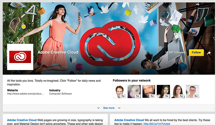Click the large red Creative Cloud banner logo

pos(110,43)
